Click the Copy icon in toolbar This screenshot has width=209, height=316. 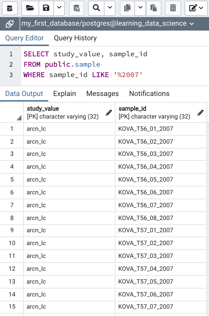pyautogui.click(x=127, y=8)
